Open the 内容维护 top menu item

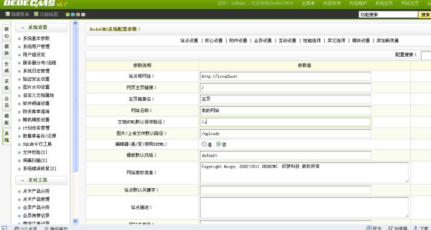358,3
